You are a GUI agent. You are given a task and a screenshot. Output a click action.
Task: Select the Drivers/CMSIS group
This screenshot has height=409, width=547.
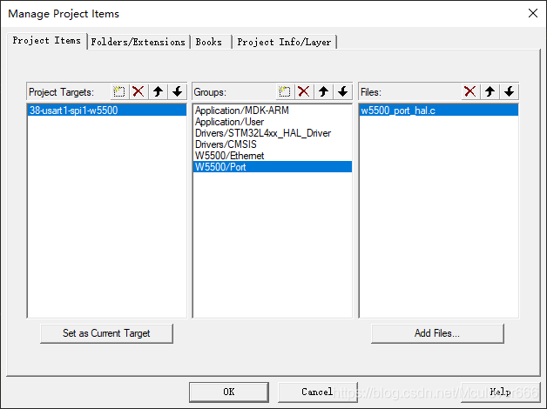(x=272, y=144)
